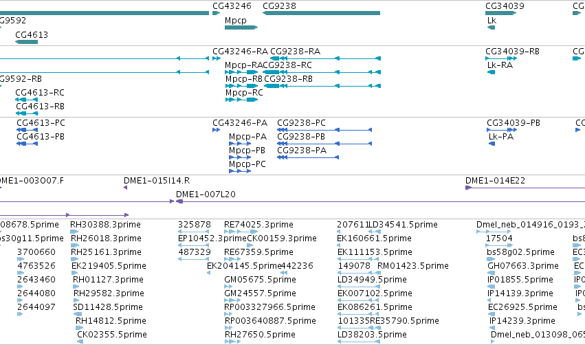
Task: Select protein CG43246-PA
Action: pyautogui.click(x=240, y=123)
